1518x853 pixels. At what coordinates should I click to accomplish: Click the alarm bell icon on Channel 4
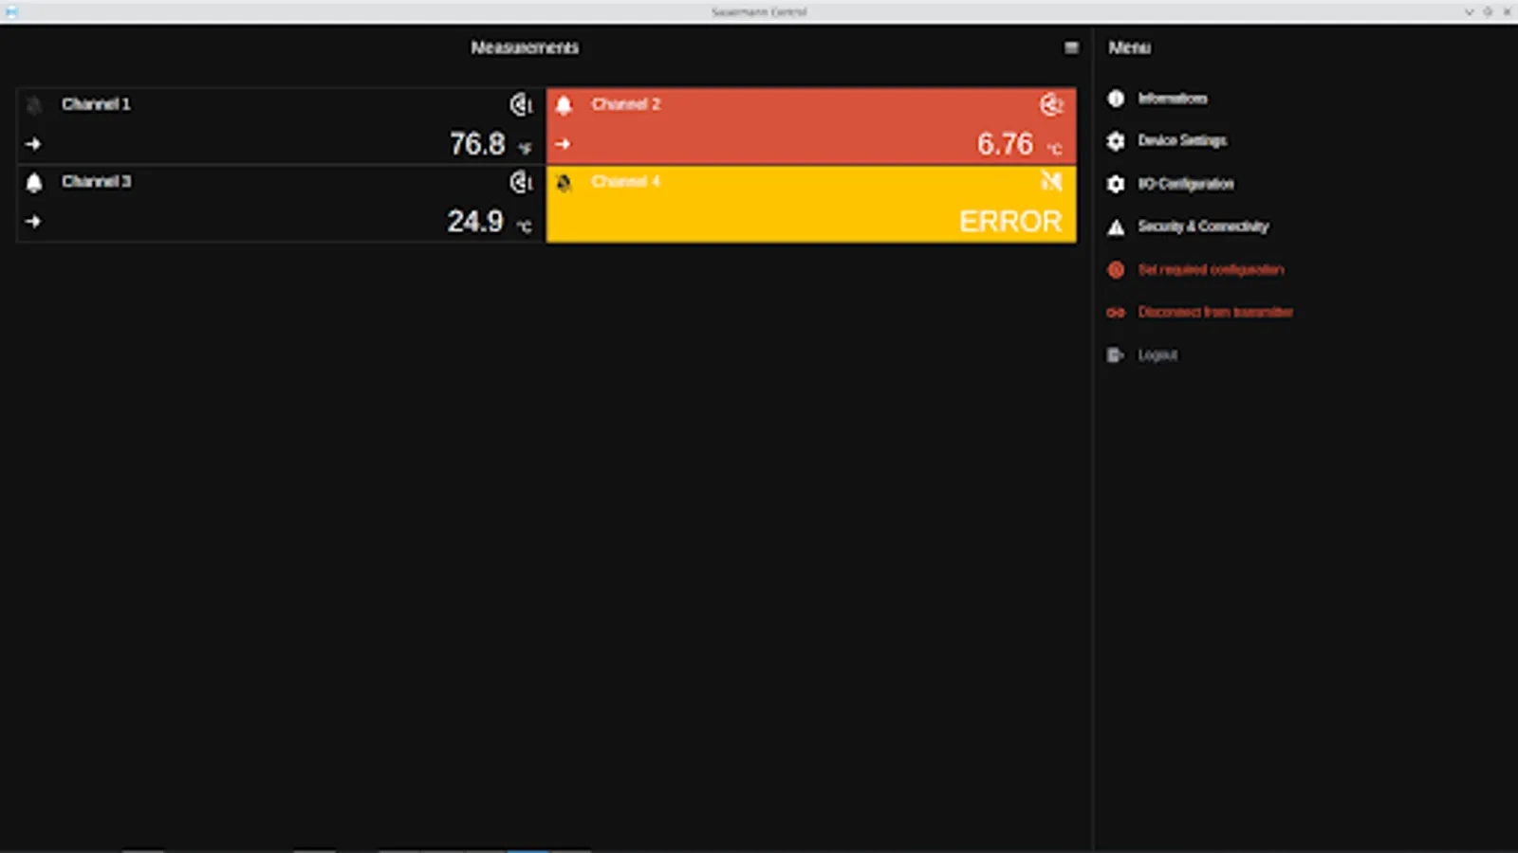tap(564, 182)
